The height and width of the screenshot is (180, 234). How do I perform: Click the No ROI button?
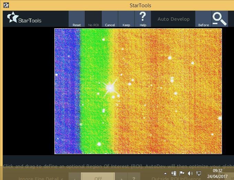tap(93, 19)
